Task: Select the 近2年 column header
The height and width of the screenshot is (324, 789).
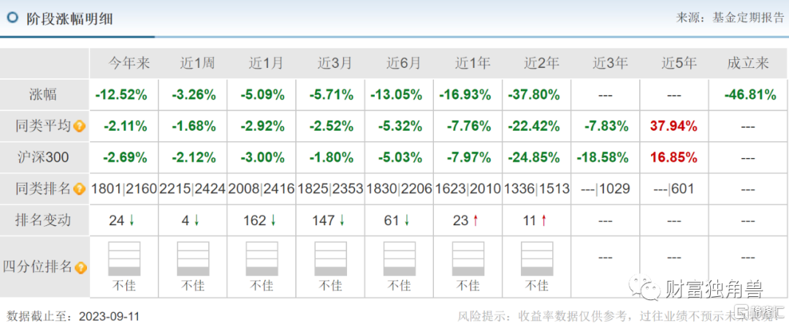Action: point(541,64)
